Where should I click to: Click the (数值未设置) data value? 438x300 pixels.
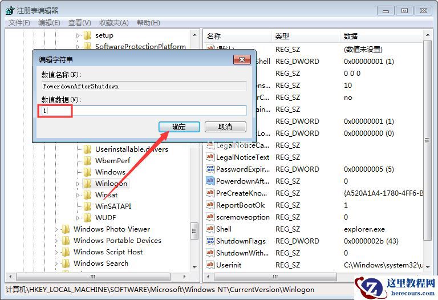pyautogui.click(x=363, y=50)
